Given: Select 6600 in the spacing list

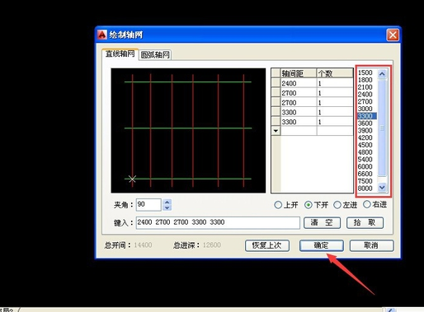Looking at the screenshot, I should [x=365, y=174].
